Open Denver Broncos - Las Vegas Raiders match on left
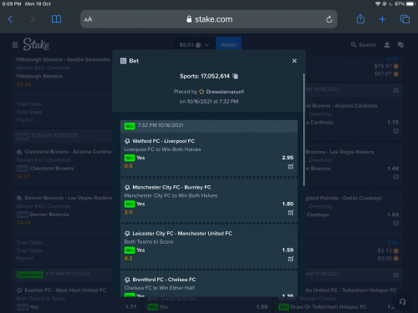Image resolution: width=418 pixels, height=313 pixels. (69, 198)
